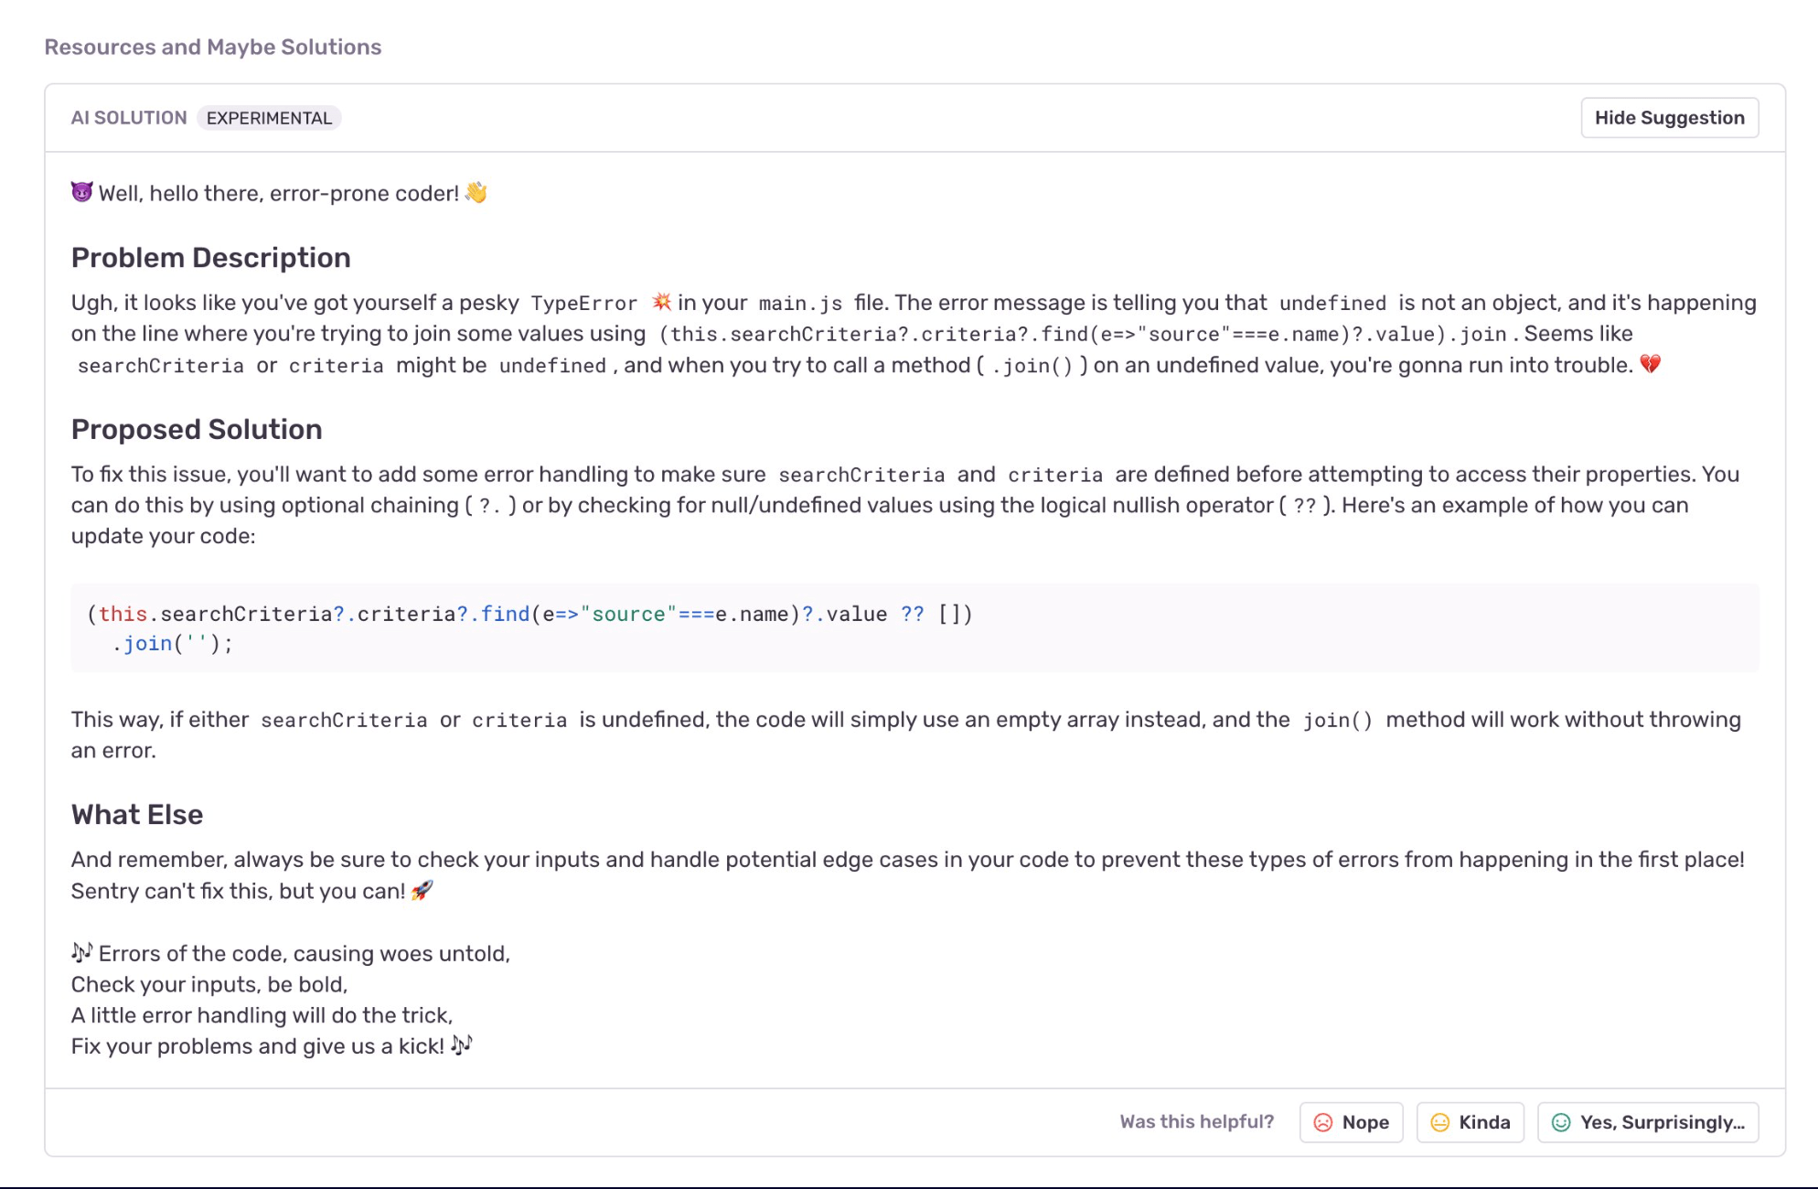Viewport: 1818px width, 1189px height.
Task: Click the purple devil emoji in the greeting
Action: coord(80,191)
